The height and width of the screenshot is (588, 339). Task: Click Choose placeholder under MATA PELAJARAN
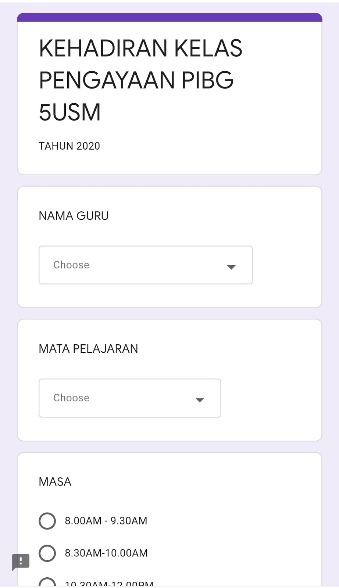(71, 398)
